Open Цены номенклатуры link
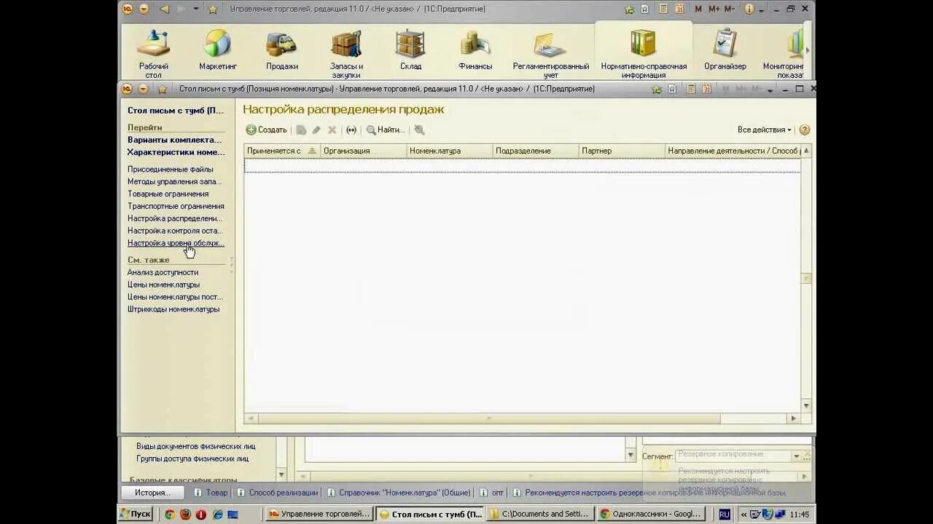 point(163,285)
